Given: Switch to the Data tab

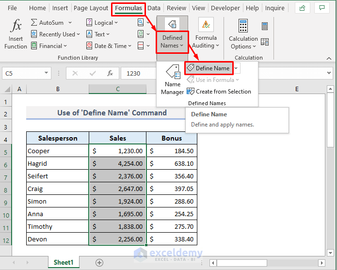Looking at the screenshot, I should tap(154, 8).
